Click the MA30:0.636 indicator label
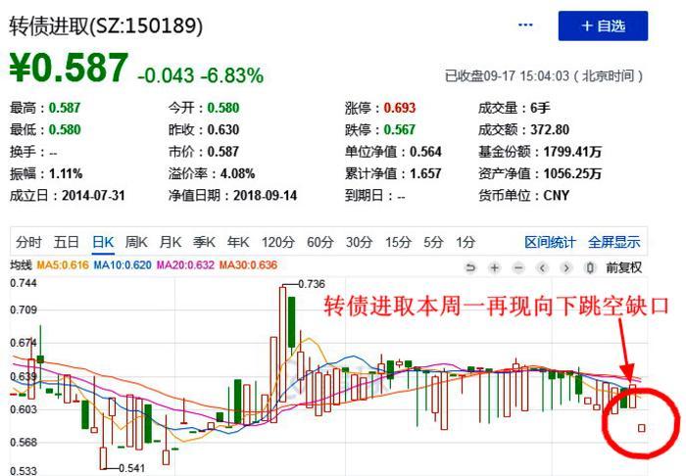Image resolution: width=686 pixels, height=476 pixels. coord(248,265)
